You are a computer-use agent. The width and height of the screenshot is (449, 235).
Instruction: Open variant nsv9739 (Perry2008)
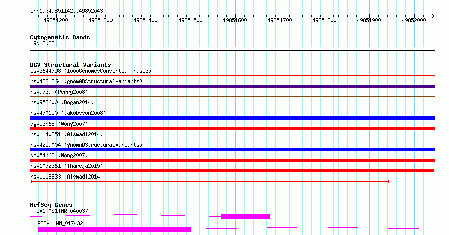[59, 92]
